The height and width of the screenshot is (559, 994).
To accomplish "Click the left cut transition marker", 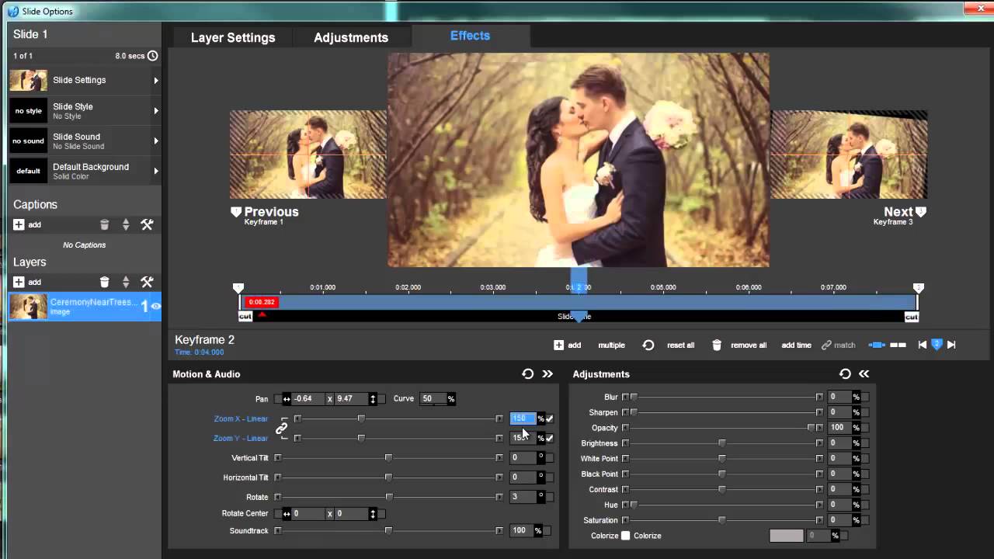I will [x=245, y=317].
